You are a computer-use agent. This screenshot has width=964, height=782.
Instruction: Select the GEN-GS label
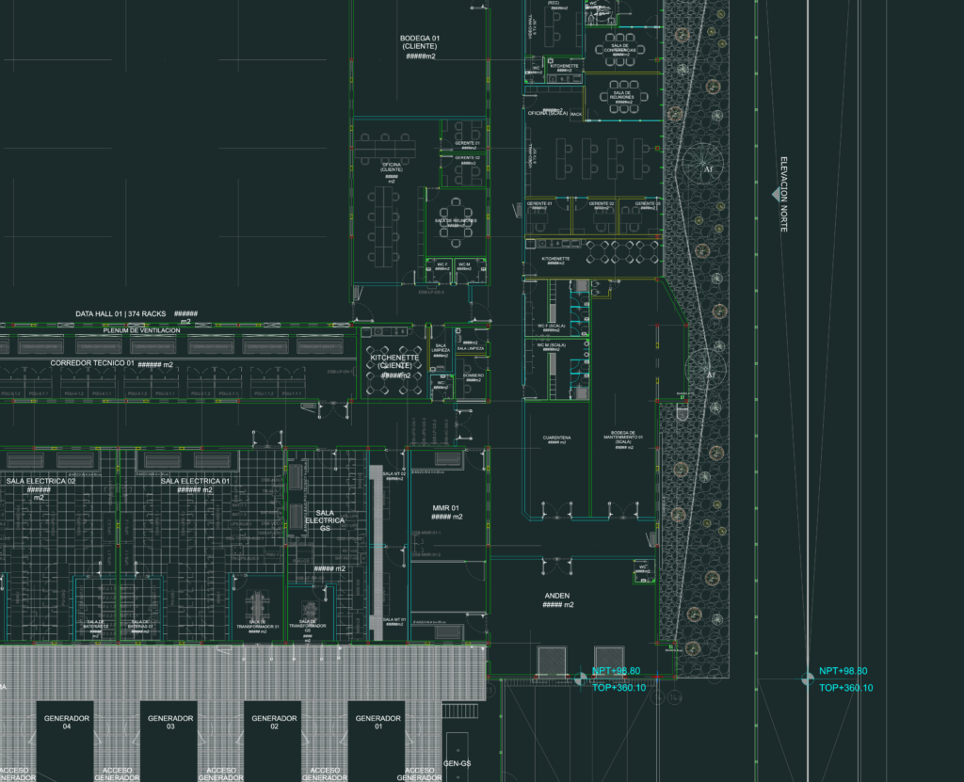coord(457,763)
